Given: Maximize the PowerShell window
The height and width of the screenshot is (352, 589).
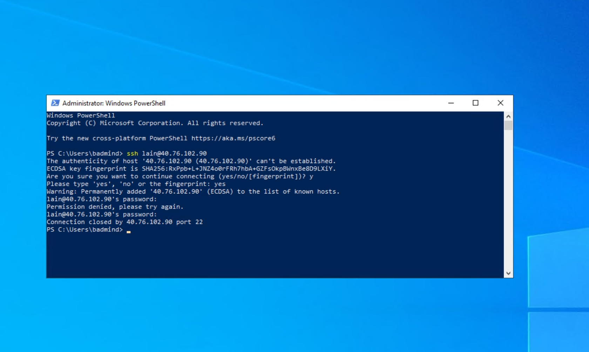Looking at the screenshot, I should 475,103.
